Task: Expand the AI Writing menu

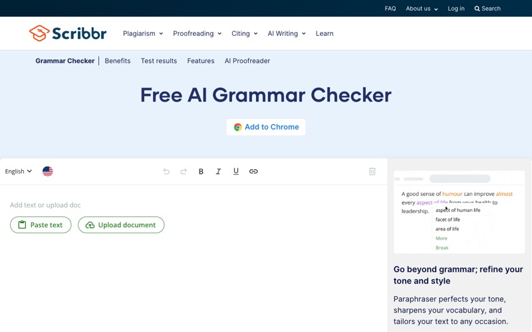Action: [x=287, y=34]
